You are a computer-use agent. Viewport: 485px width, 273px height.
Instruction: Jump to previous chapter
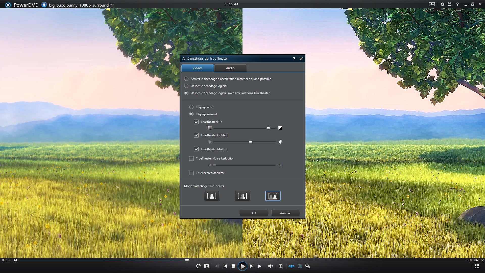[x=225, y=266]
